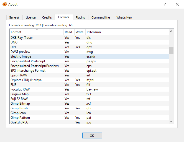184x142 pixels.
Task: Sort by the Extension column header
Action: click(127, 32)
